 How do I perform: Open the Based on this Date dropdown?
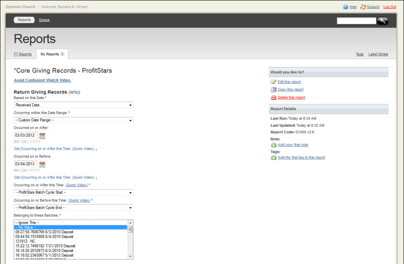click(x=73, y=105)
